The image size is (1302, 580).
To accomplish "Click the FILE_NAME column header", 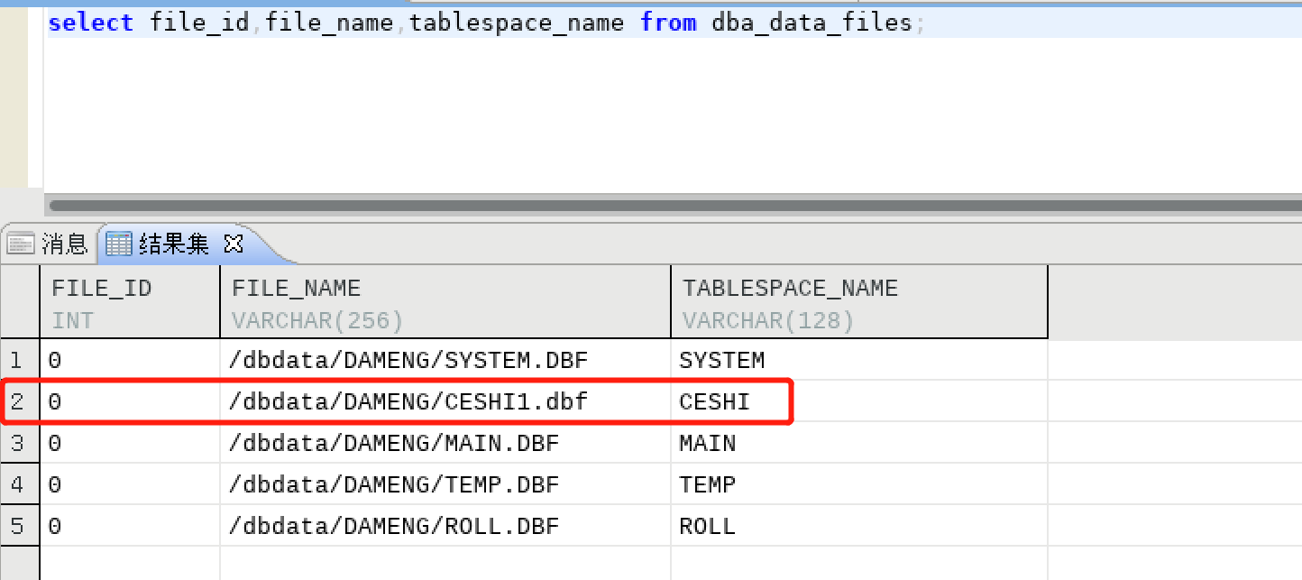I will click(445, 304).
